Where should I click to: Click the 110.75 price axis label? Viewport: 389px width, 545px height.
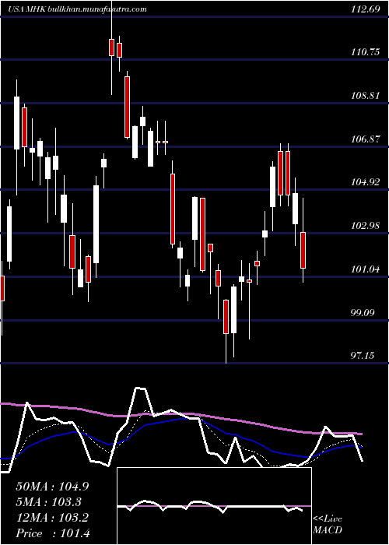point(365,52)
